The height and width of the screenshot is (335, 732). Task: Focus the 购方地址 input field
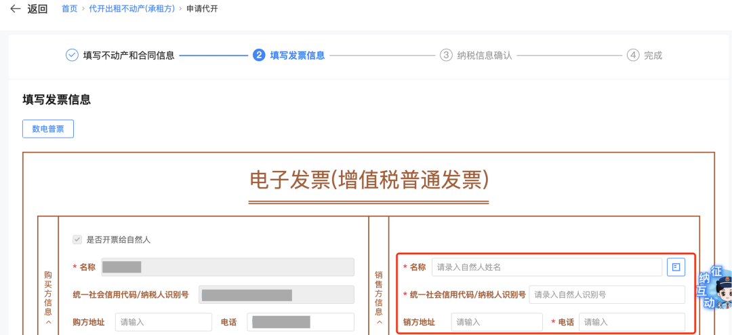(x=163, y=322)
